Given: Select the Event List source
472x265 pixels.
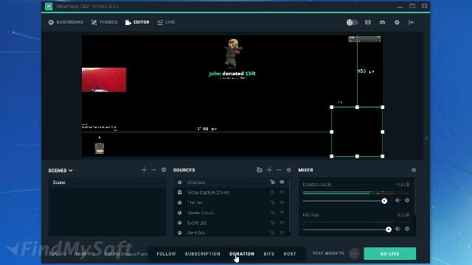Looking at the screenshot, I should (x=231, y=222).
